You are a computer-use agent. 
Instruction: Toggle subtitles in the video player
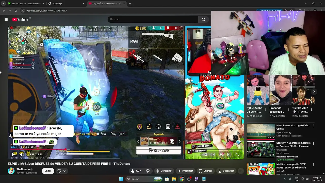point(213,154)
